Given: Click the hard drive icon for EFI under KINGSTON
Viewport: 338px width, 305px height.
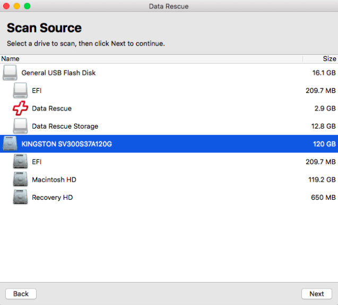Looking at the screenshot, I should pos(20,162).
